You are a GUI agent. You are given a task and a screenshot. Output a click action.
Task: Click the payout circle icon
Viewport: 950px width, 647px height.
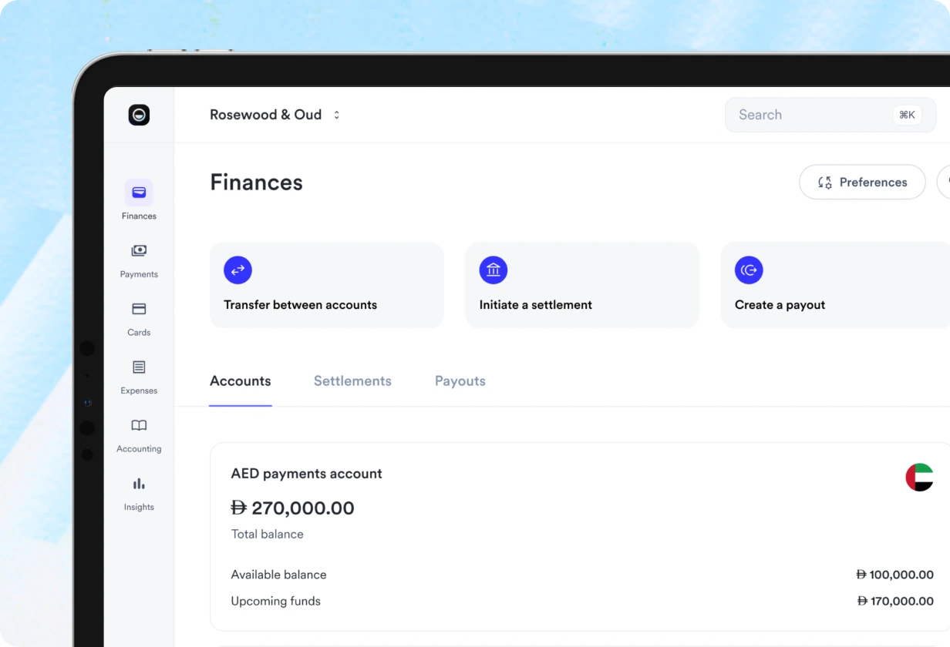tap(749, 270)
